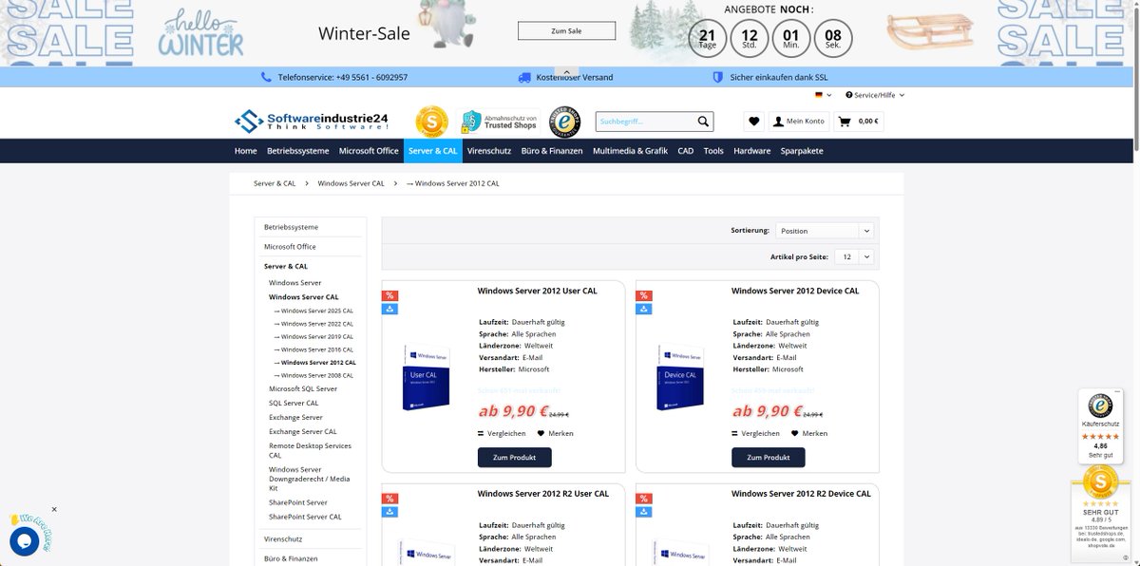Open Exchange Server CAL in sidebar
The image size is (1140, 566).
pos(303,431)
